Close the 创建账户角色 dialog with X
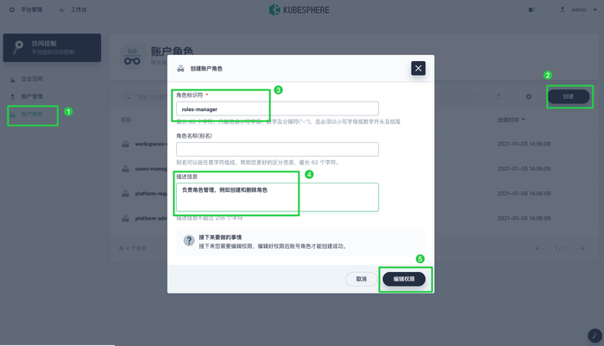 click(x=418, y=68)
